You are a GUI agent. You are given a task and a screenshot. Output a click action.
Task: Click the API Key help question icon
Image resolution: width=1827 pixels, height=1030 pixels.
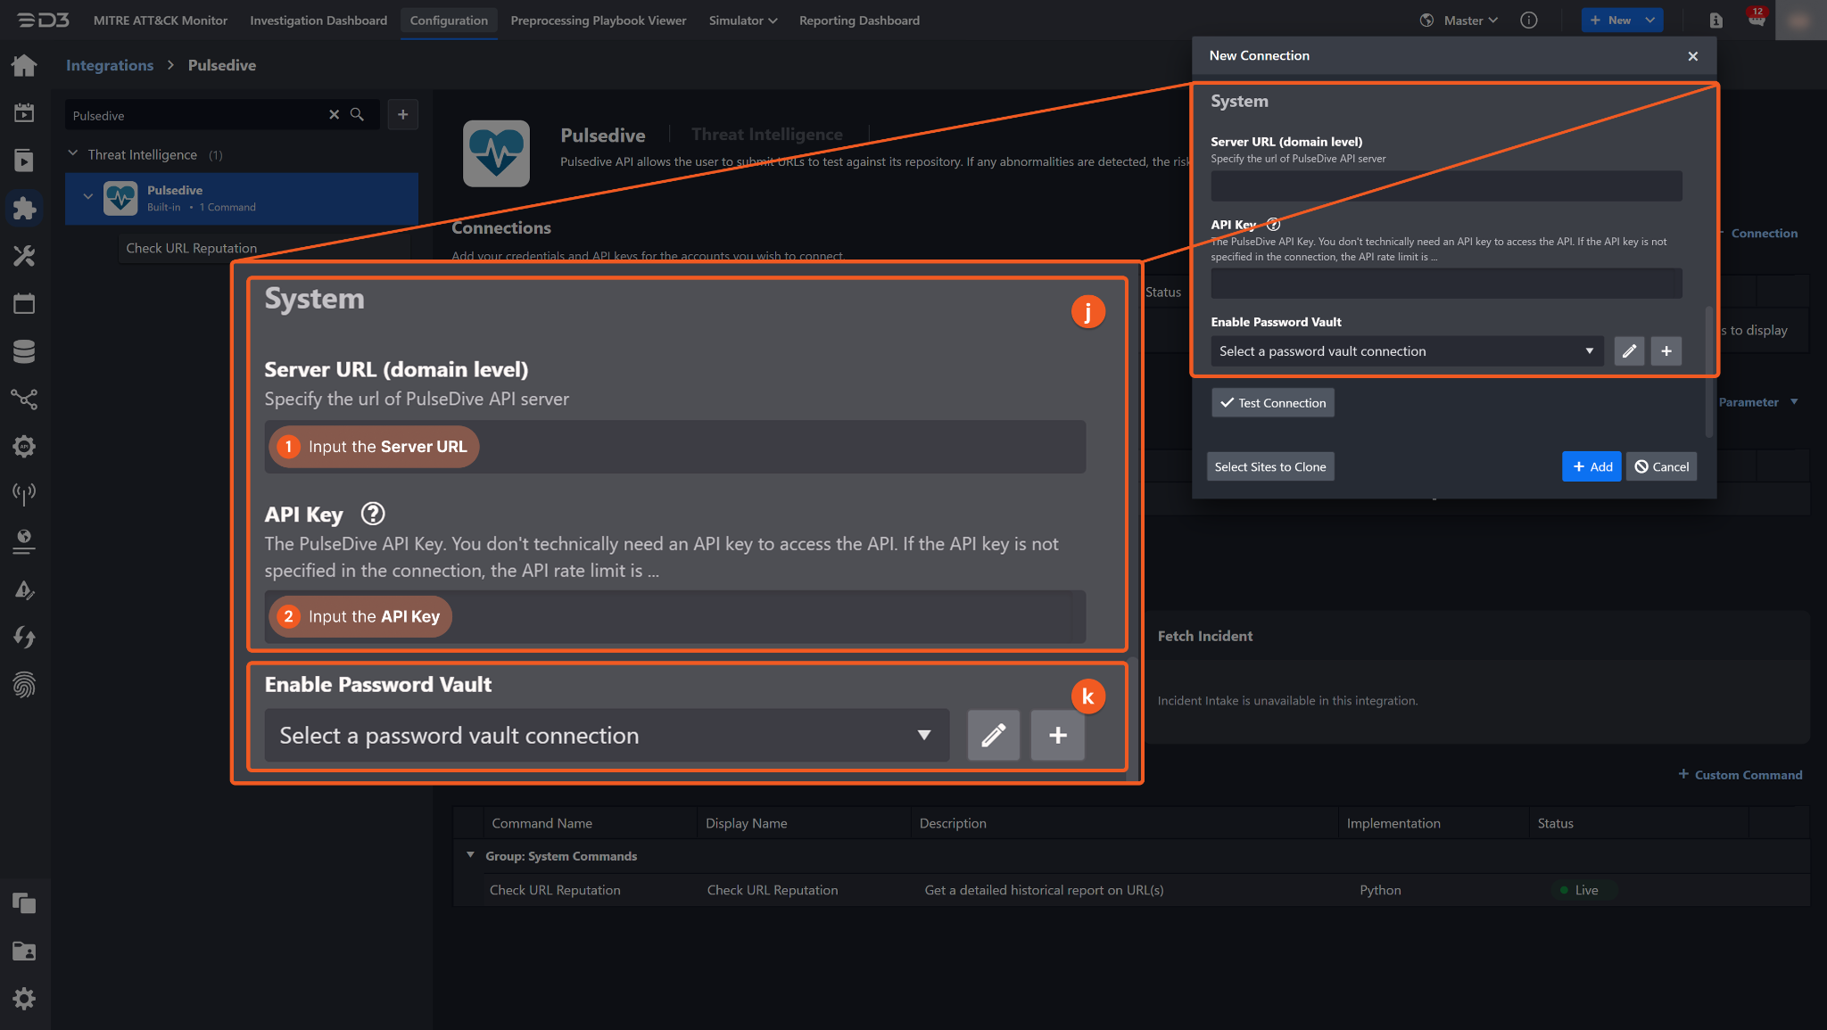(1273, 225)
